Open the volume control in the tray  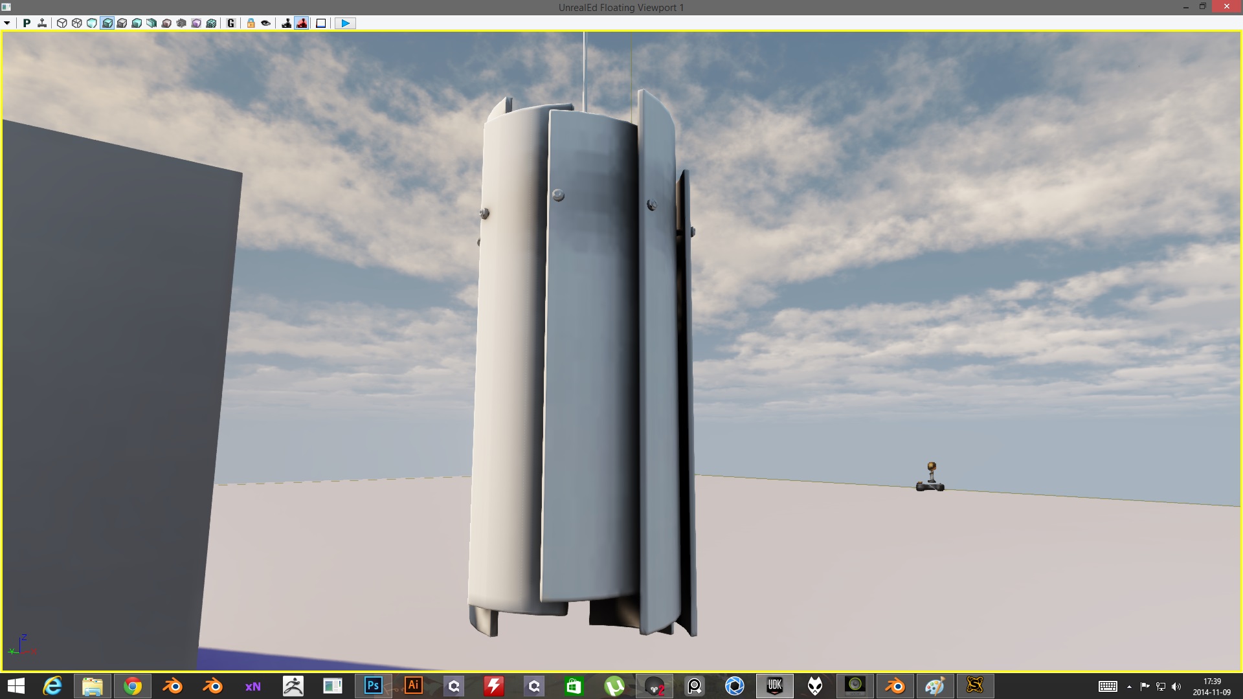[x=1177, y=686]
